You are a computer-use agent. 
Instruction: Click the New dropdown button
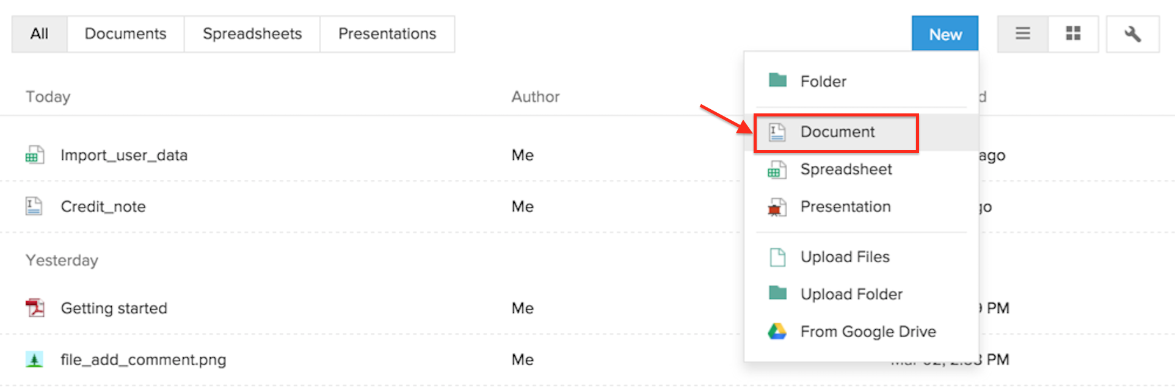point(945,34)
